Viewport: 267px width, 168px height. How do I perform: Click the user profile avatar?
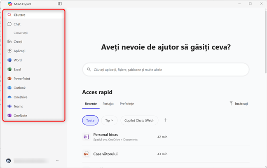coord(8,161)
